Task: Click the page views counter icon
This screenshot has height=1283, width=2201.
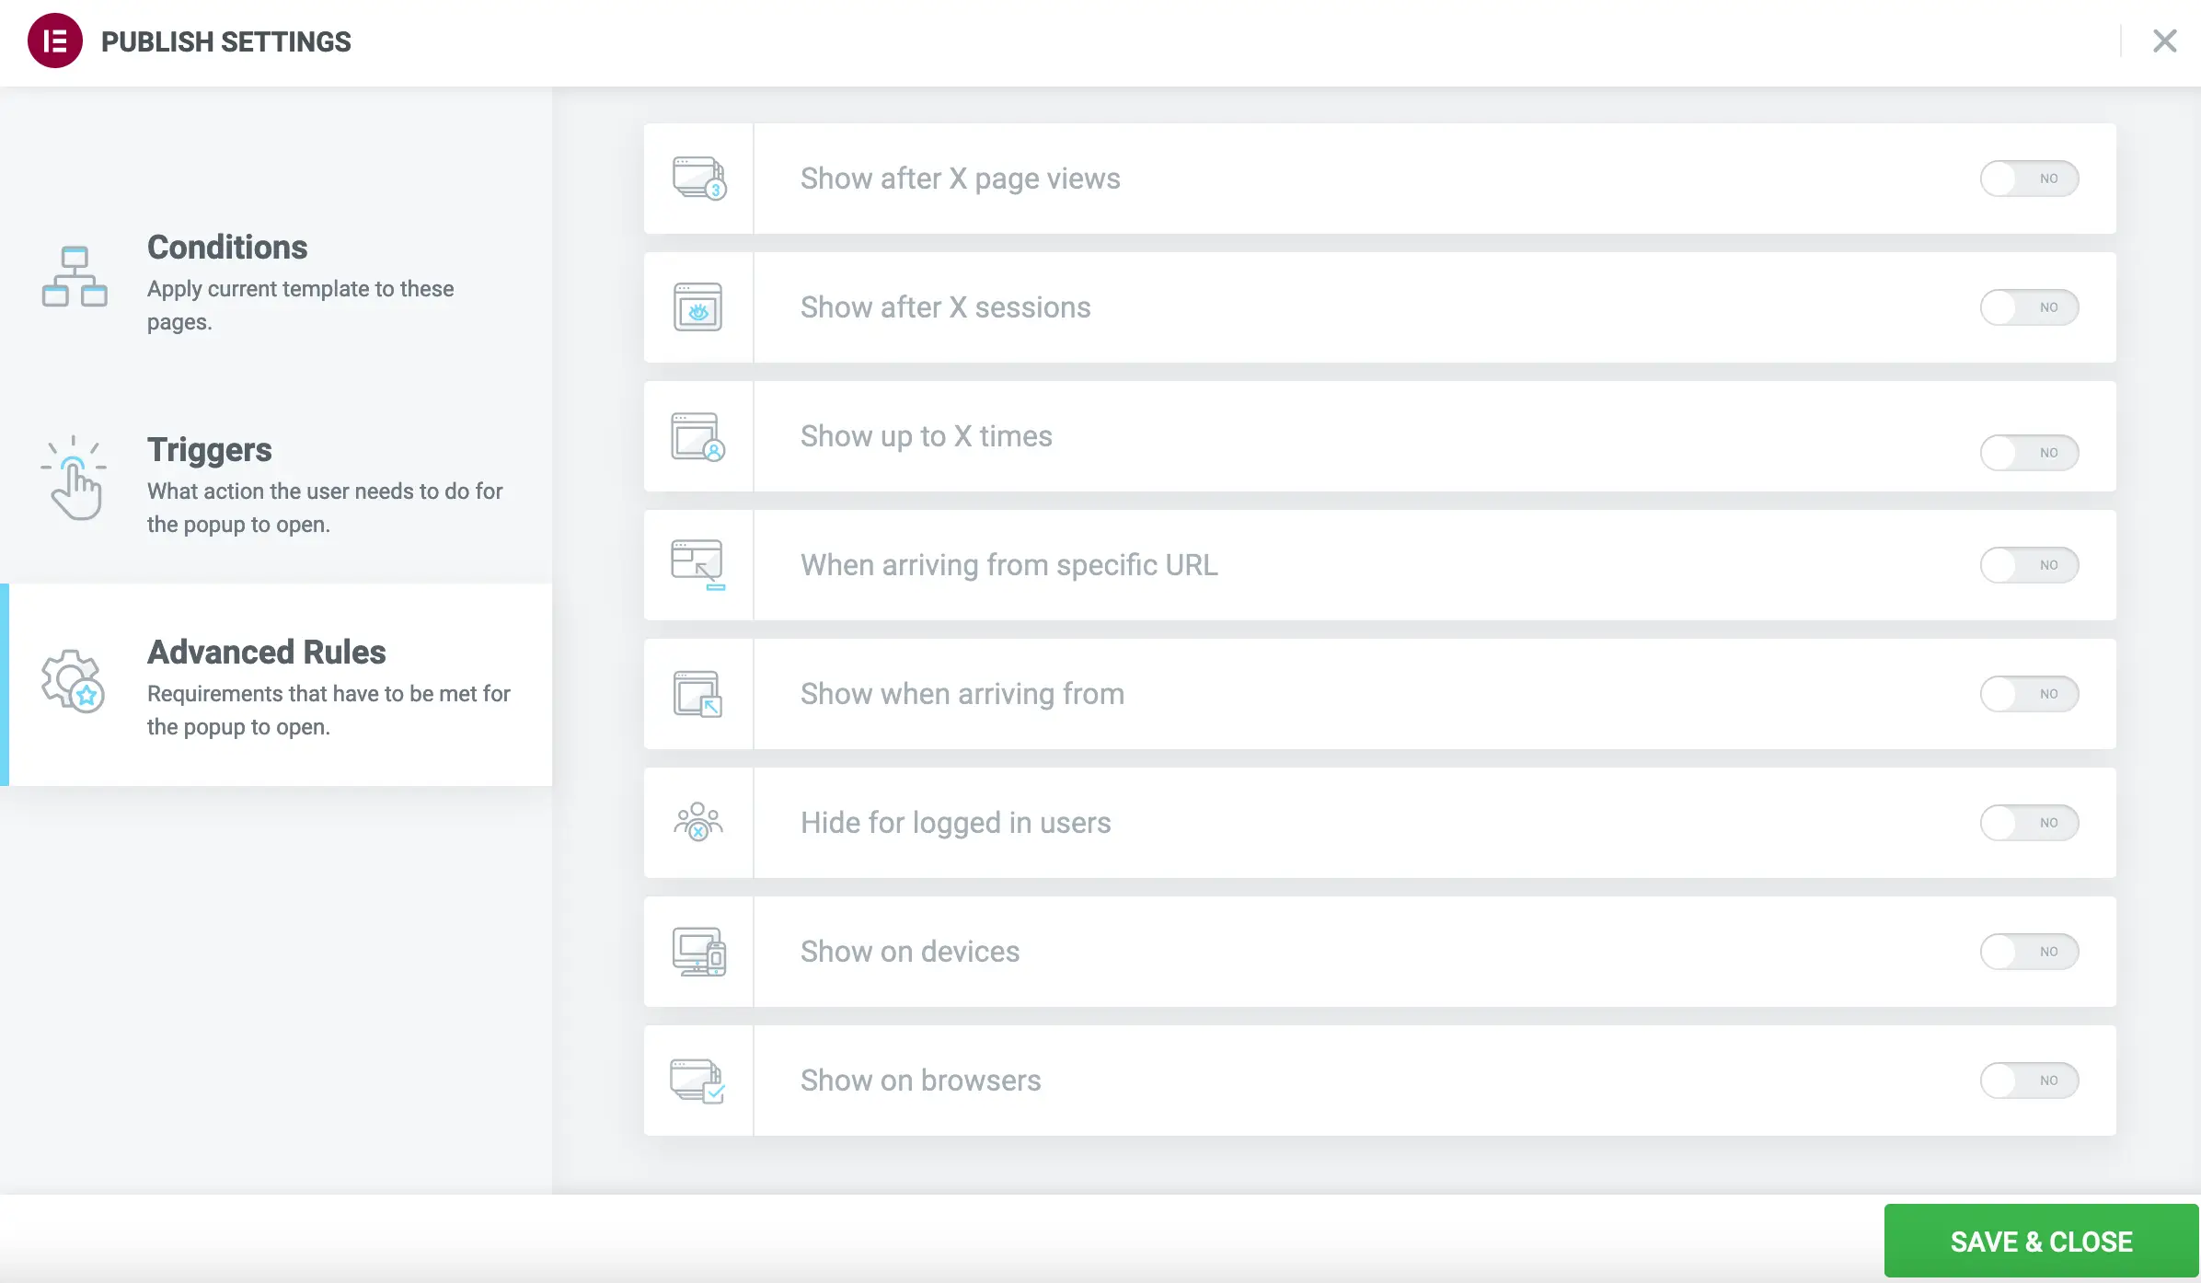Action: click(699, 178)
